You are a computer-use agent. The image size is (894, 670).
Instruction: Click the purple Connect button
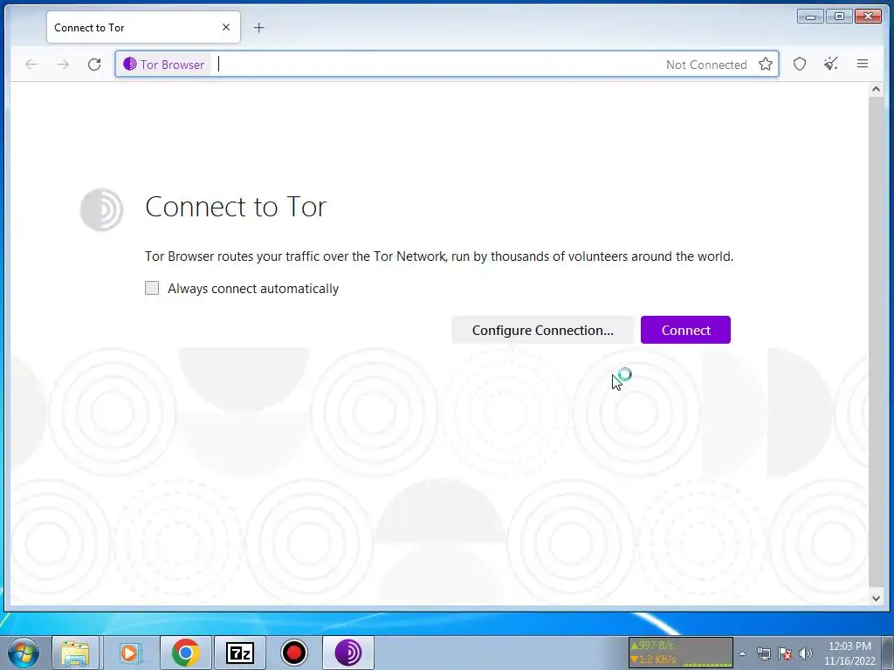tap(685, 330)
